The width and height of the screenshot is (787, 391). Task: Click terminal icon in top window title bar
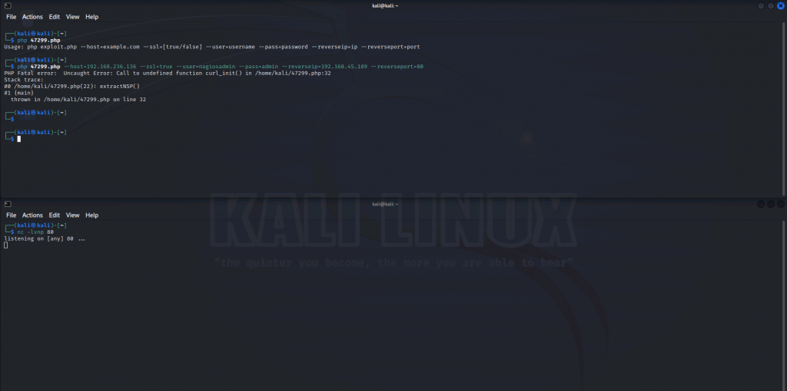click(x=8, y=5)
